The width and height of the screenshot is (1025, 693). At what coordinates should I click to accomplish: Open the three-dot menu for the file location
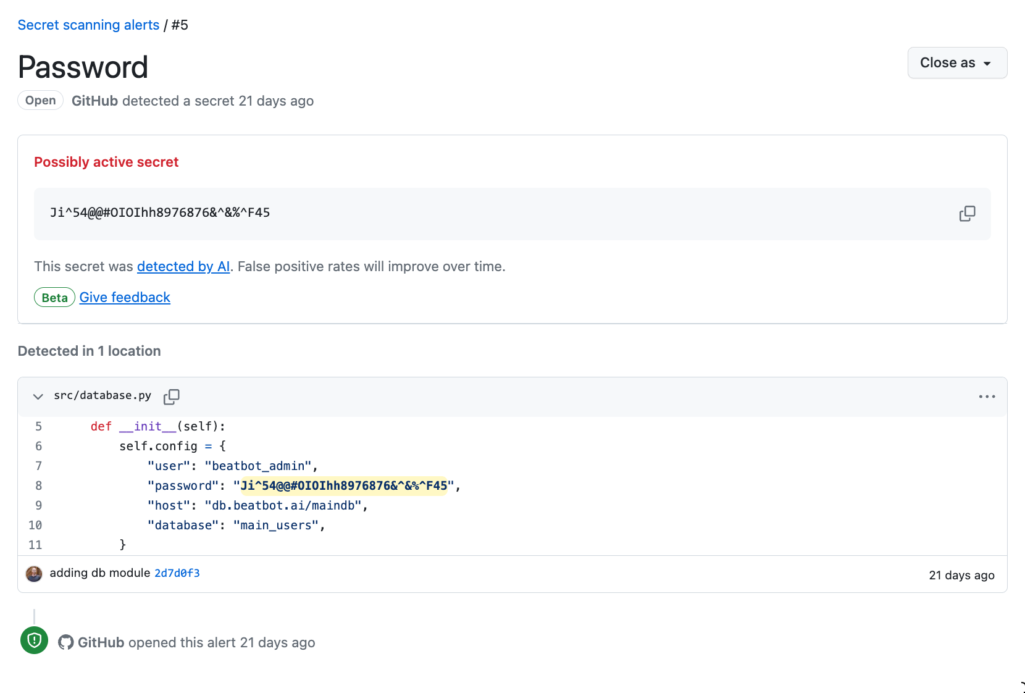coord(987,397)
